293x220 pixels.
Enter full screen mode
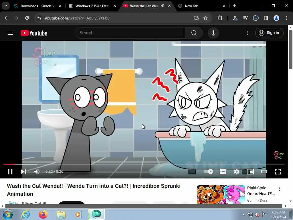tap(278, 172)
